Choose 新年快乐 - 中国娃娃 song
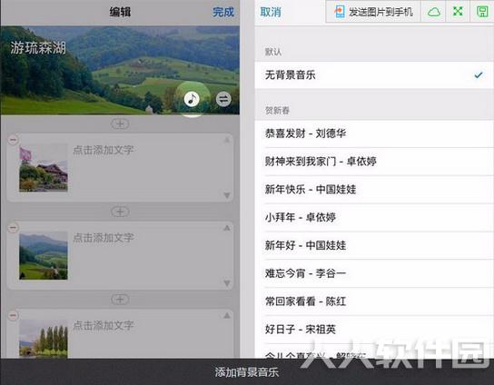494x385 pixels. pos(374,190)
